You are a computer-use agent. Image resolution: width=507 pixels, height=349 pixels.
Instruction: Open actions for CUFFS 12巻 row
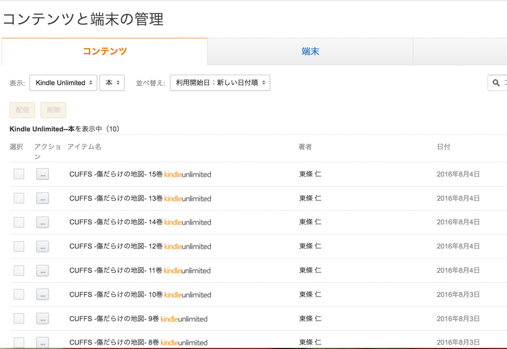pos(43,246)
